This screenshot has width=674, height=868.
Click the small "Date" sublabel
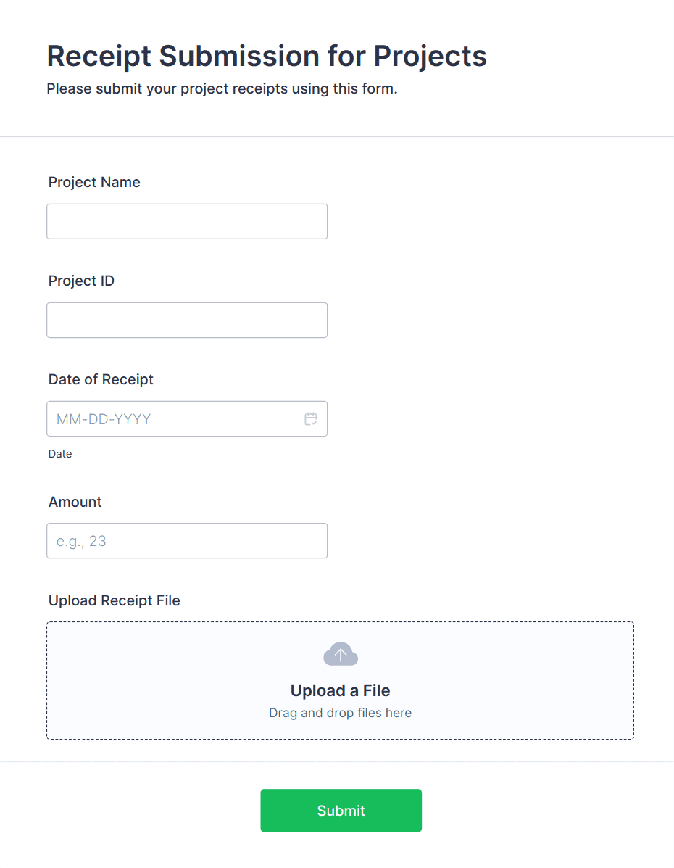pos(60,454)
